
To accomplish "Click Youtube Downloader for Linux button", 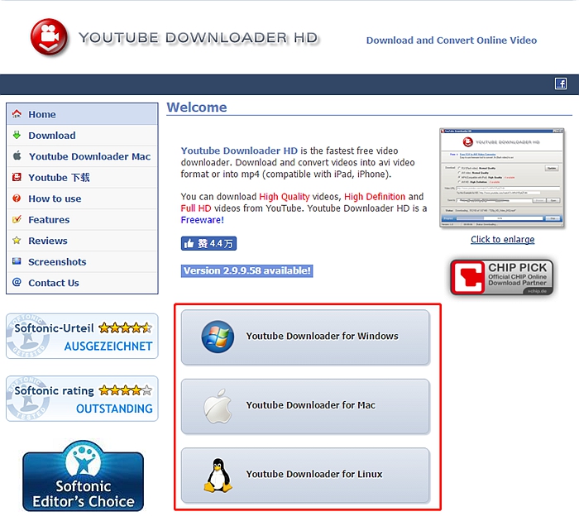I will (x=305, y=475).
